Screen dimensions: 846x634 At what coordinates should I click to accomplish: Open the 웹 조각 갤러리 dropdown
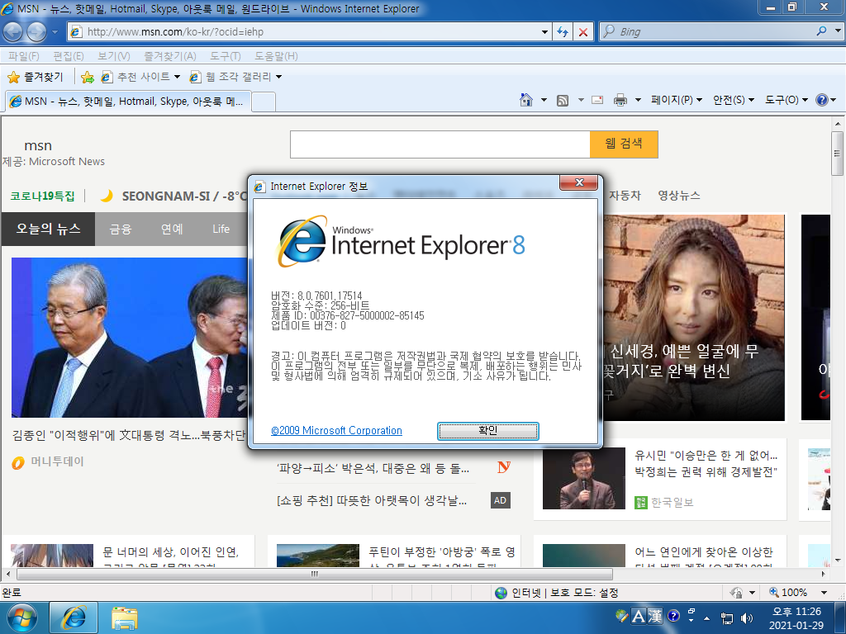[235, 77]
